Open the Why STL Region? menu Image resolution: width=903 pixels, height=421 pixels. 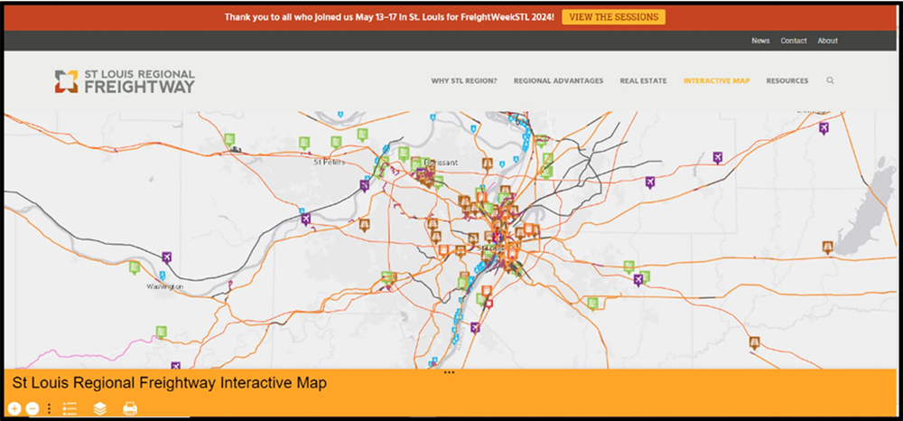click(463, 80)
